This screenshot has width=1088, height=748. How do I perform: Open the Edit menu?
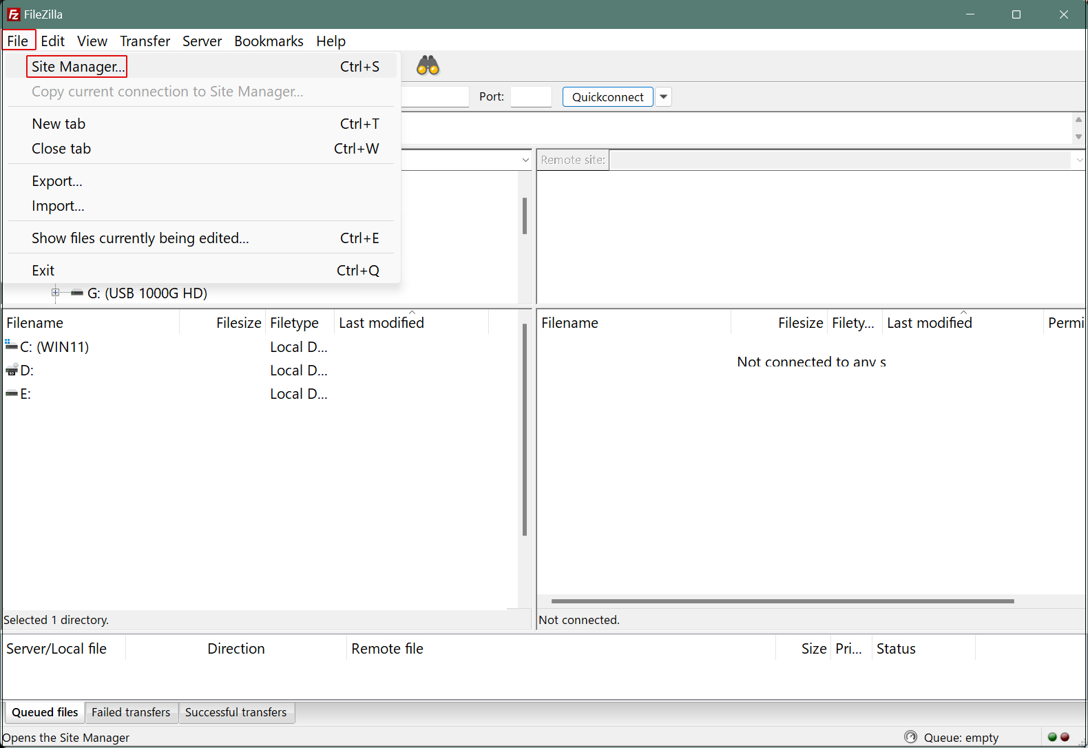coord(52,41)
